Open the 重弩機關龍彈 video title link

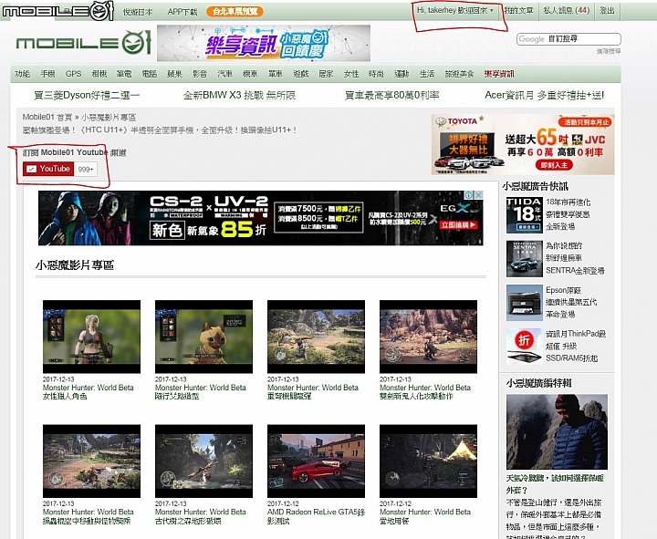pos(313,391)
